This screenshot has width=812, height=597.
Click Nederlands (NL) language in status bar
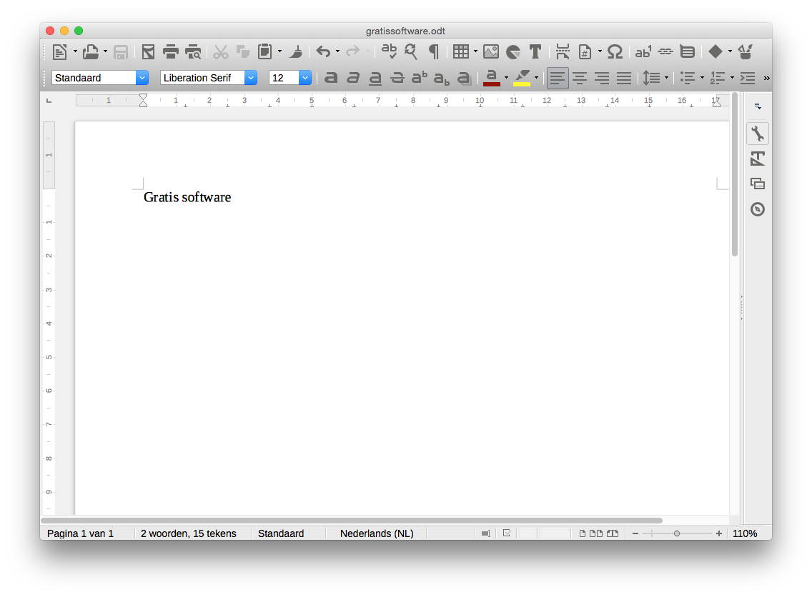click(x=376, y=533)
